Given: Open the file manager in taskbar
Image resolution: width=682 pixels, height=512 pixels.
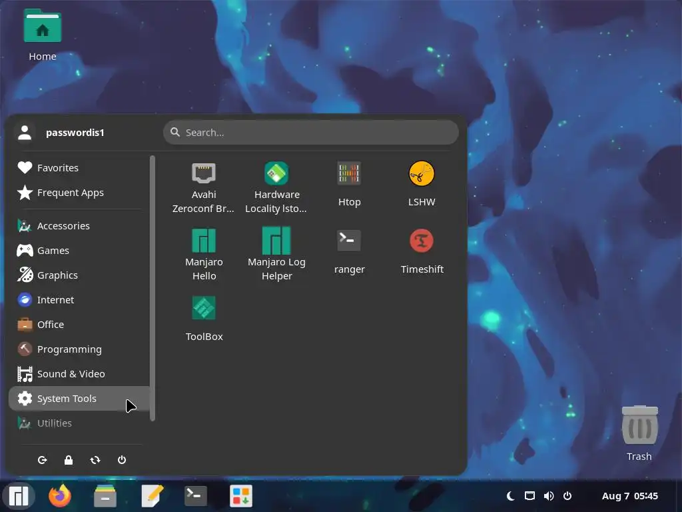Looking at the screenshot, I should pyautogui.click(x=105, y=495).
